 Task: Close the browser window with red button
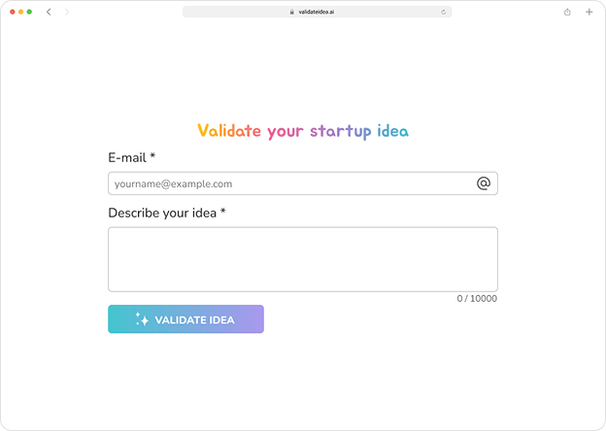pyautogui.click(x=12, y=12)
